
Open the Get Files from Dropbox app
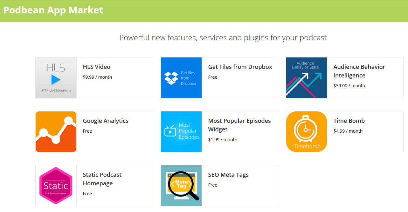click(240, 67)
